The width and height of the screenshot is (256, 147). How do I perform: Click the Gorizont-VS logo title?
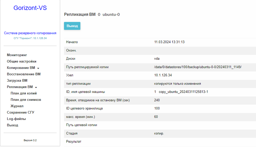(30, 8)
